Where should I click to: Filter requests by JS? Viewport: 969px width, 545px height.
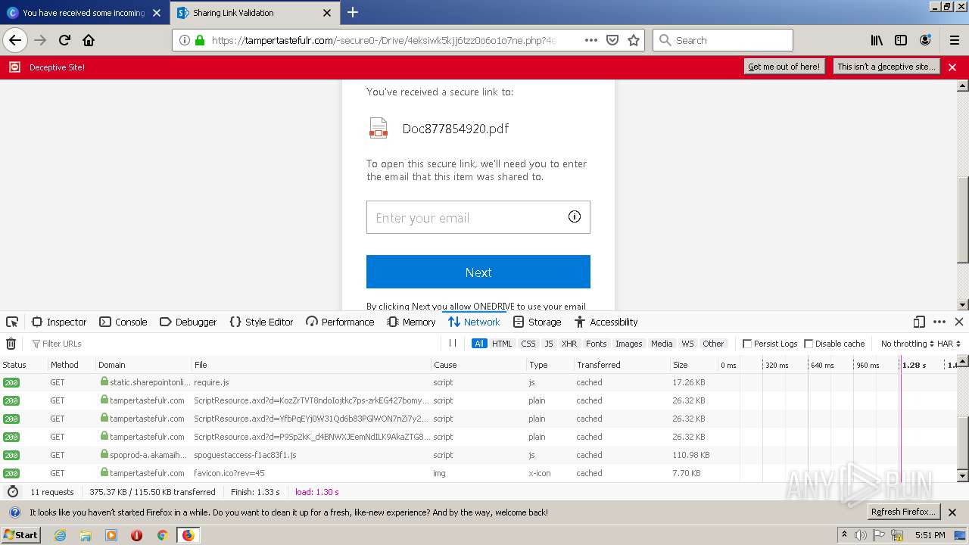pyautogui.click(x=549, y=344)
